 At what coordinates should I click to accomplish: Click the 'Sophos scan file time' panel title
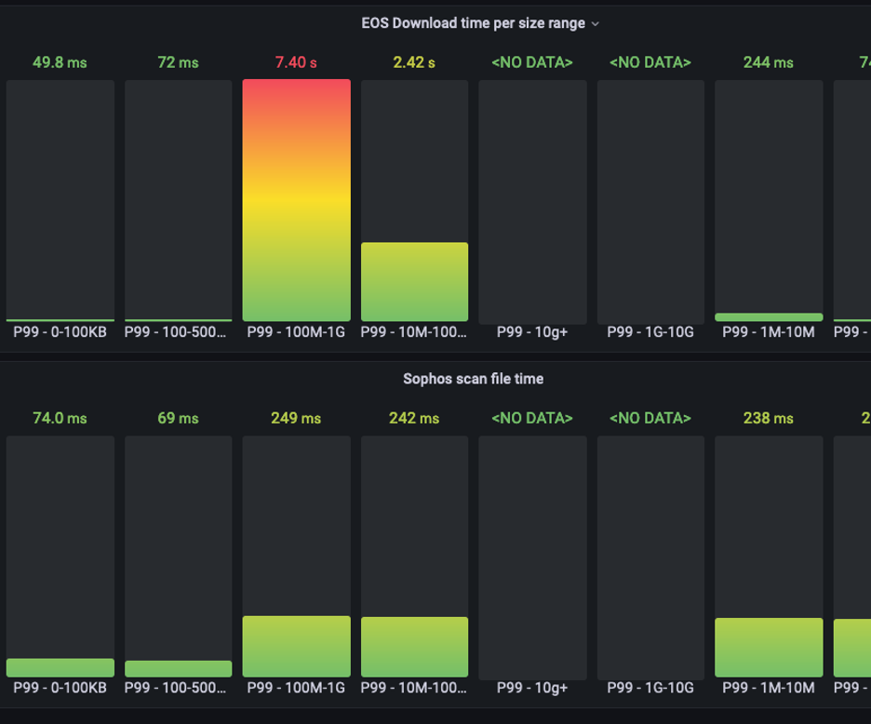coord(473,379)
